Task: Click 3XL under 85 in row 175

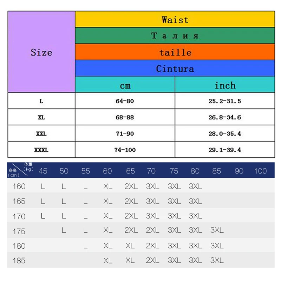Action: click(x=217, y=230)
